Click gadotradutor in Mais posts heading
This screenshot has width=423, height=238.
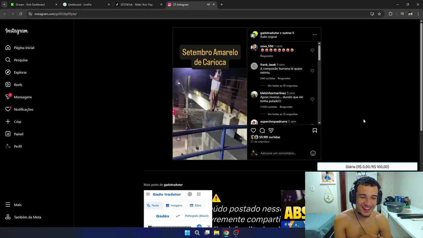coord(173,185)
